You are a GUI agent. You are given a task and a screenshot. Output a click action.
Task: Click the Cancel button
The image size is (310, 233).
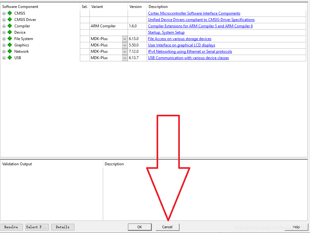[167, 227]
